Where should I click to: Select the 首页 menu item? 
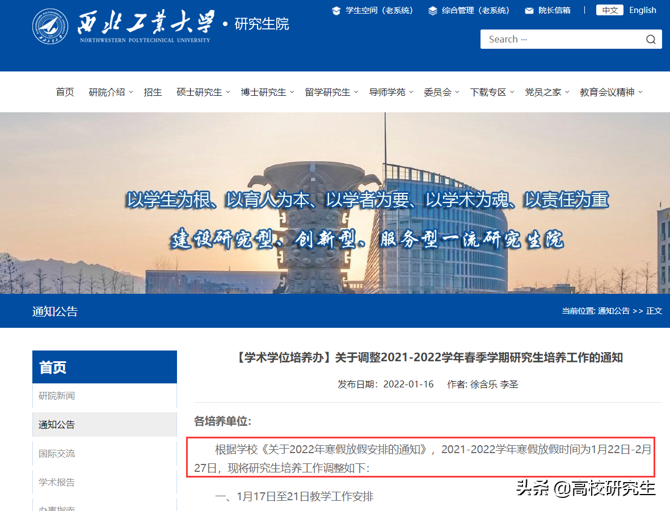(65, 92)
